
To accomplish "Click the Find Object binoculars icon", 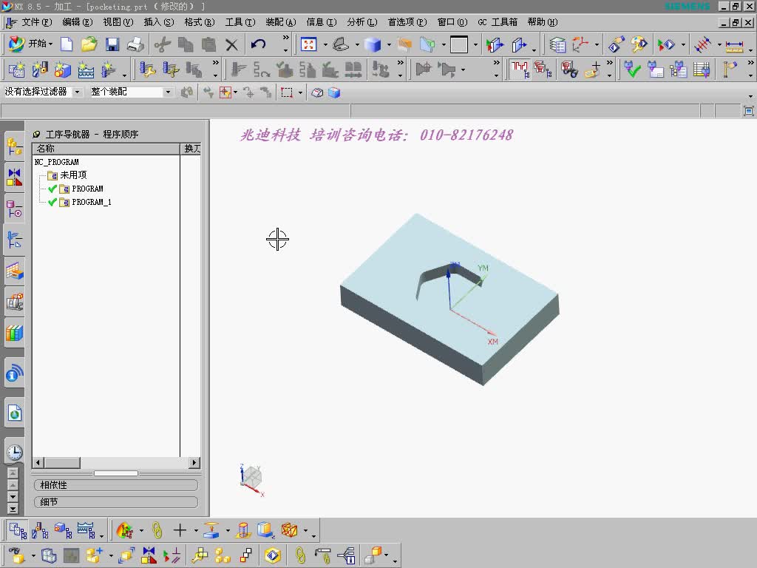I will click(x=569, y=70).
